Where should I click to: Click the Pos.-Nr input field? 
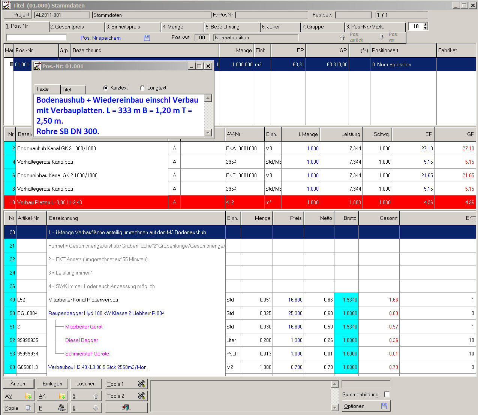(x=37, y=37)
